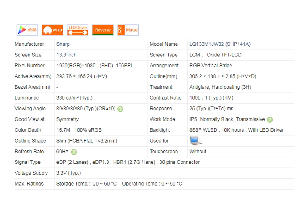Image resolution: width=307 pixels, height=211 pixels.
Task: Click the Matte surface badge
Action: click(x=128, y=30)
